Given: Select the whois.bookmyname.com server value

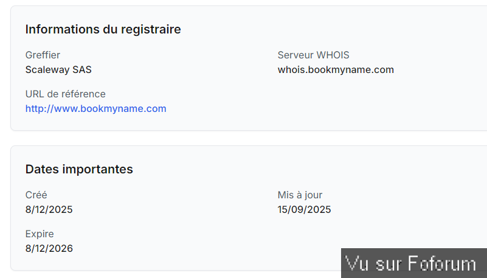Looking at the screenshot, I should [336, 69].
